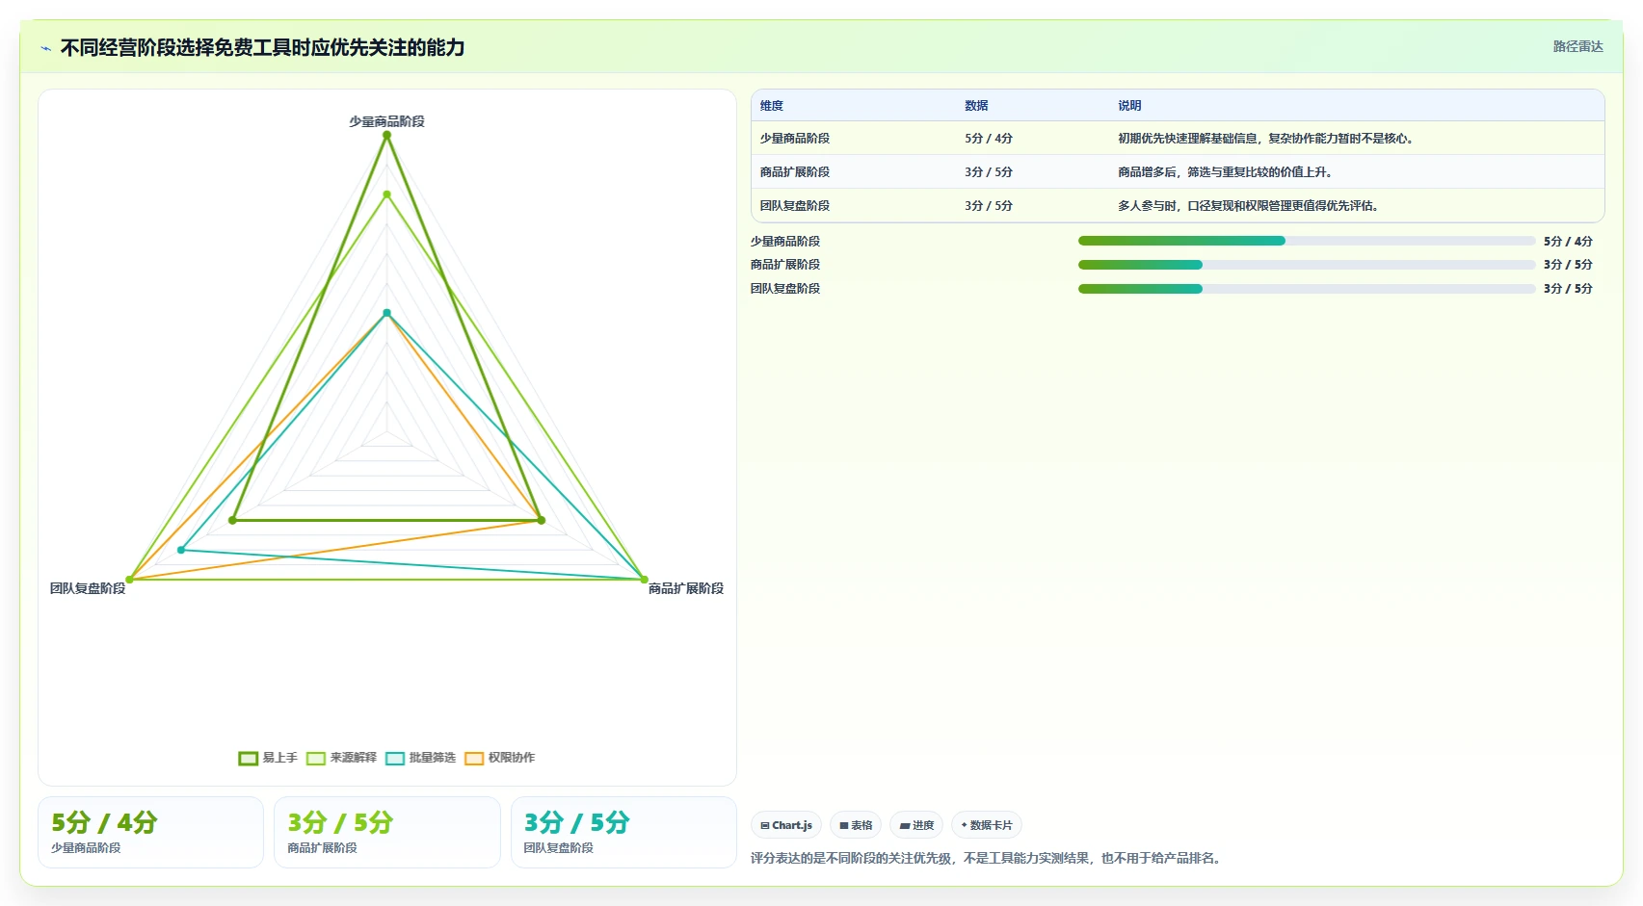The width and height of the screenshot is (1643, 906).
Task: Click the 商品扩展阶段 axis label on the radar
Action: point(686,588)
